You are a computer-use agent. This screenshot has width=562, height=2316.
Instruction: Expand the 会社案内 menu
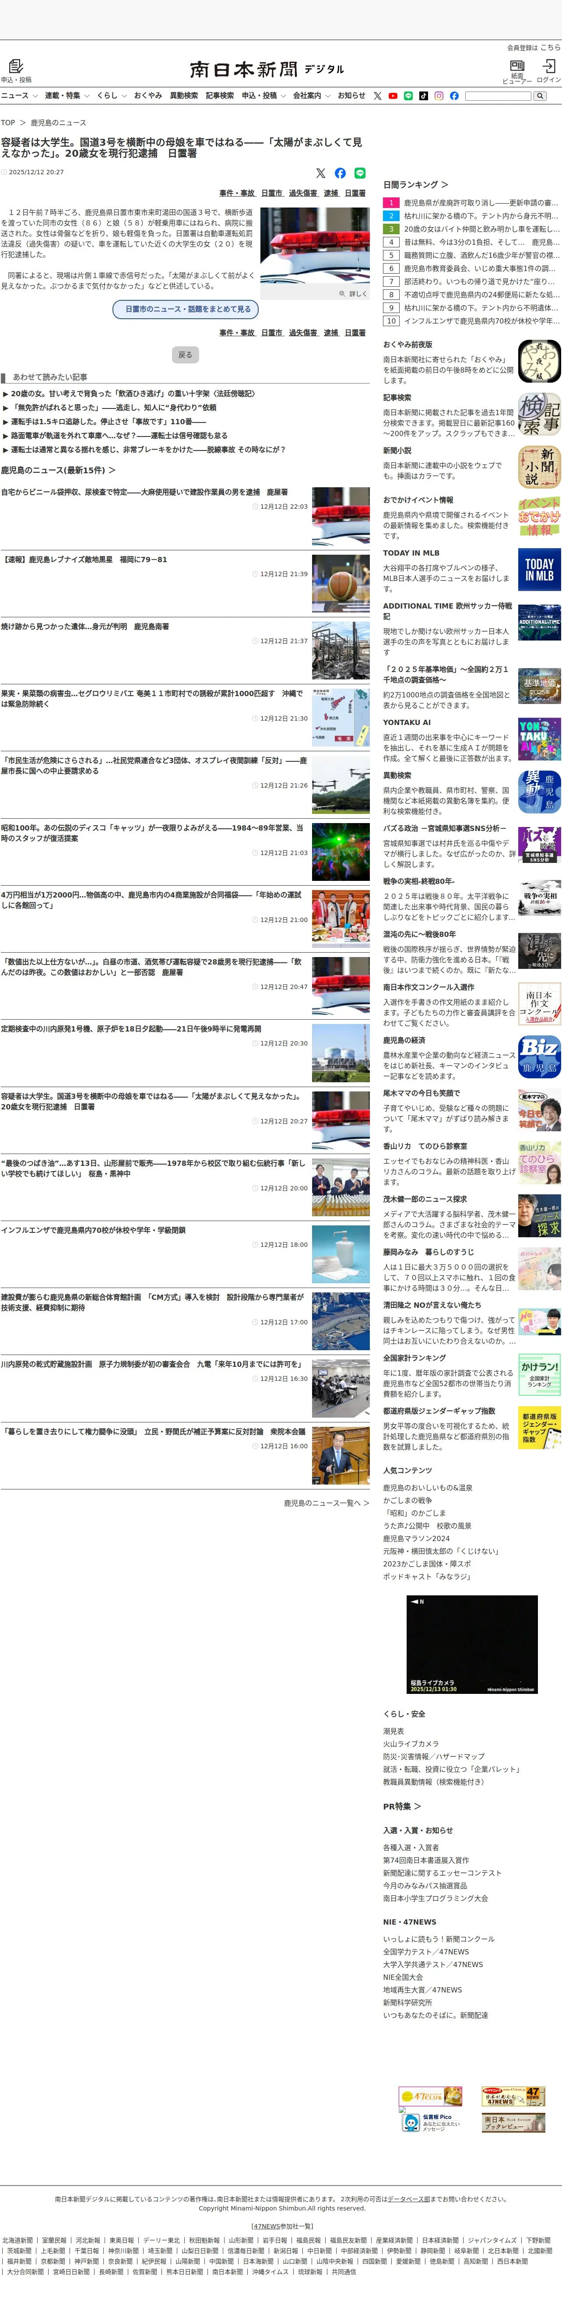[311, 95]
